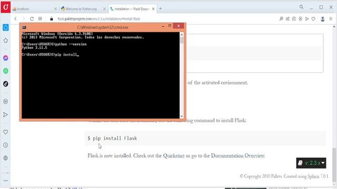Open Settings gear in Opera sidebar
The image size is (337, 189).
click(6, 158)
